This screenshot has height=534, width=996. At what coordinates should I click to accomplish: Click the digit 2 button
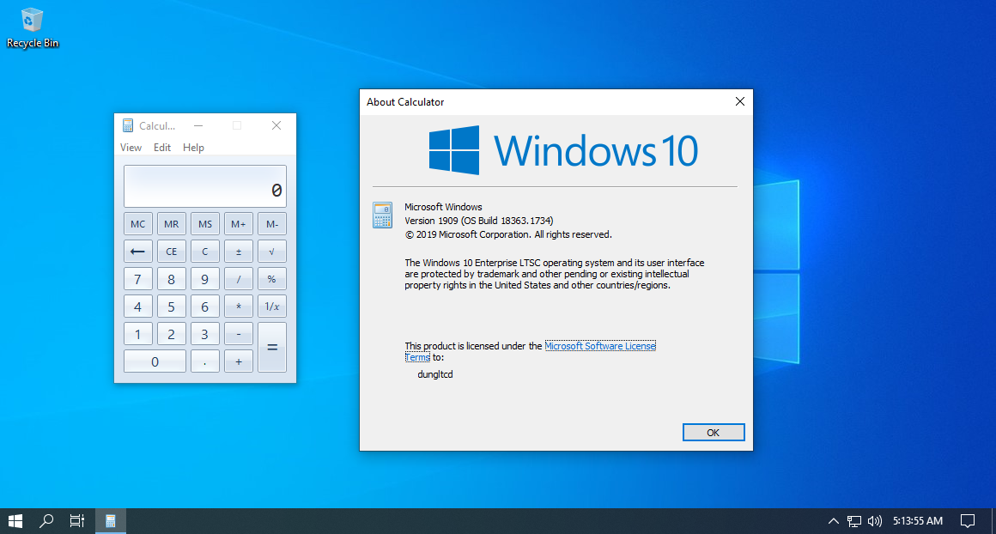pyautogui.click(x=172, y=334)
